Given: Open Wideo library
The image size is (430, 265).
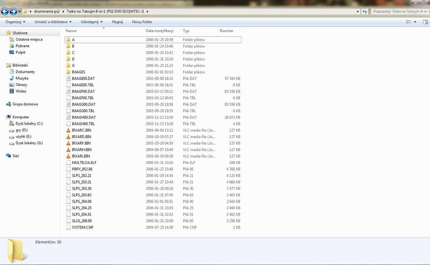Looking at the screenshot, I should tap(20, 91).
